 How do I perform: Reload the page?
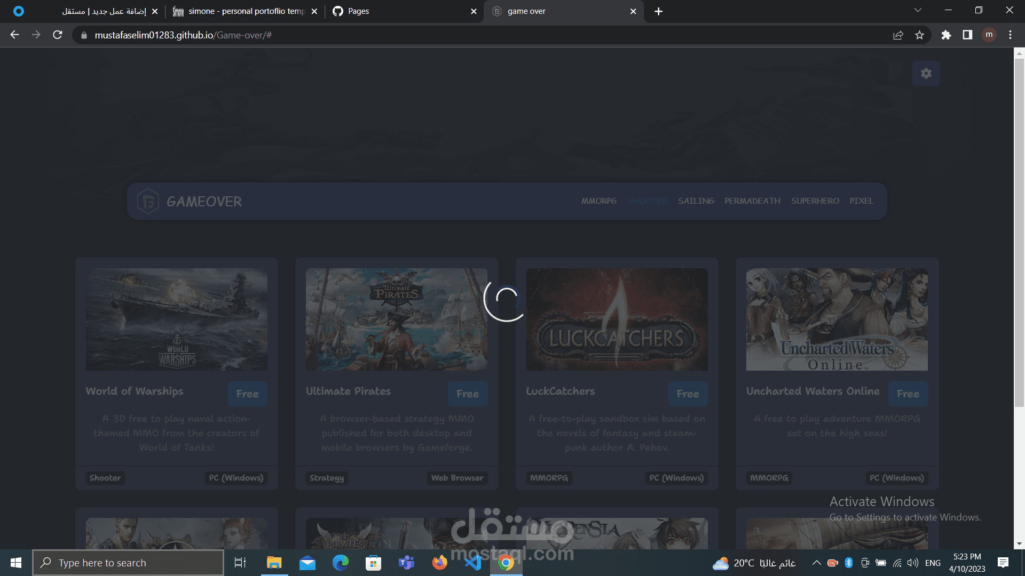click(x=58, y=35)
